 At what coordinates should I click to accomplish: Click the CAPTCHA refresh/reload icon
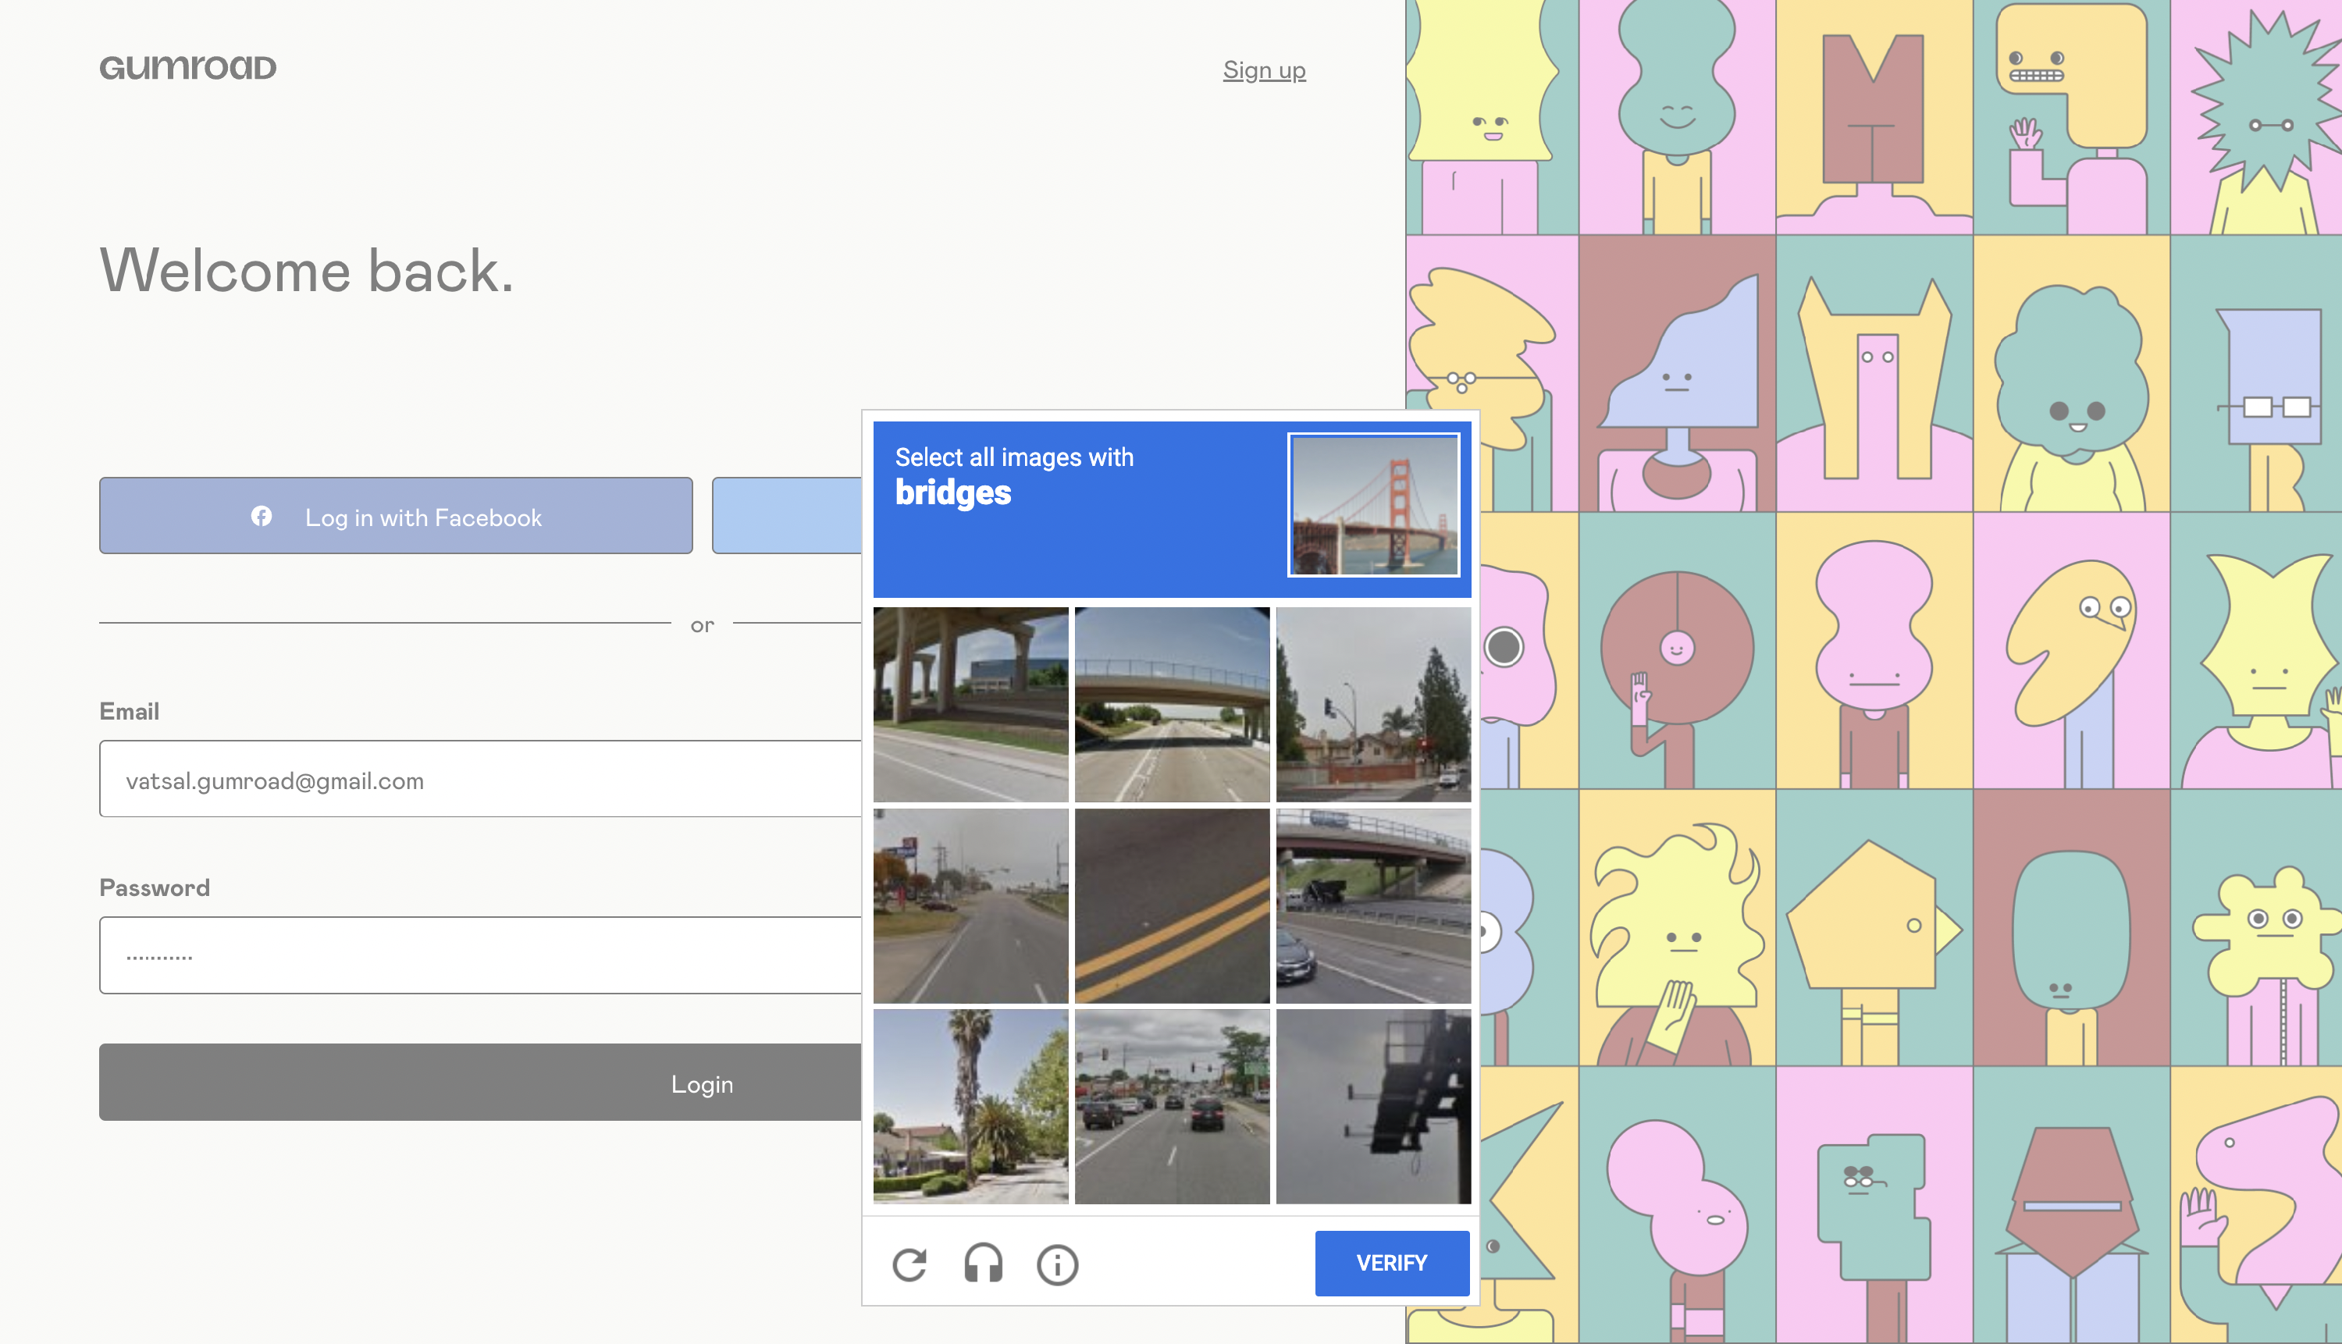click(x=910, y=1264)
